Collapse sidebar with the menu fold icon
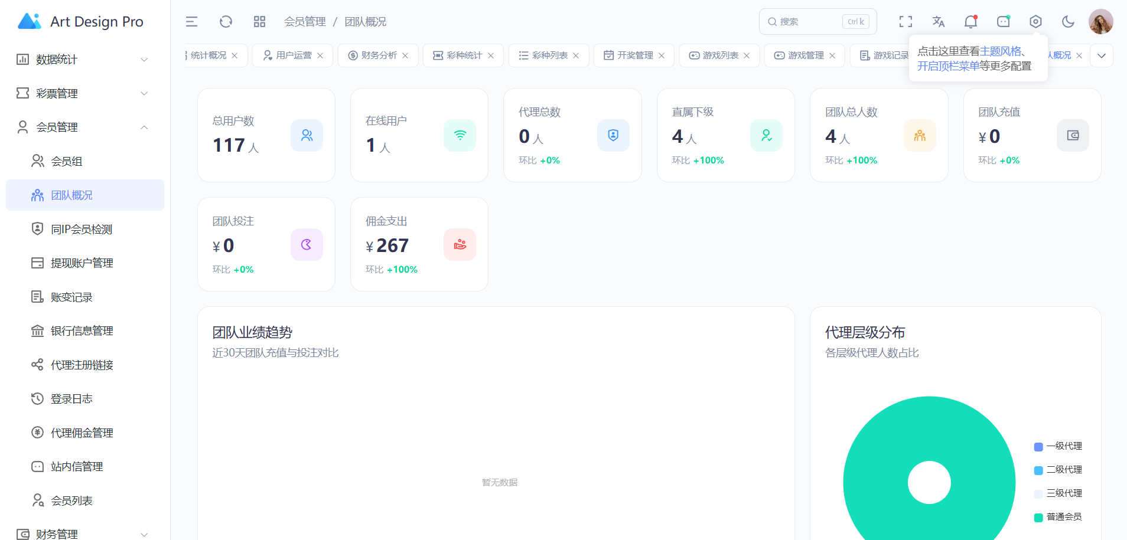Viewport: 1127px width, 540px height. point(191,22)
